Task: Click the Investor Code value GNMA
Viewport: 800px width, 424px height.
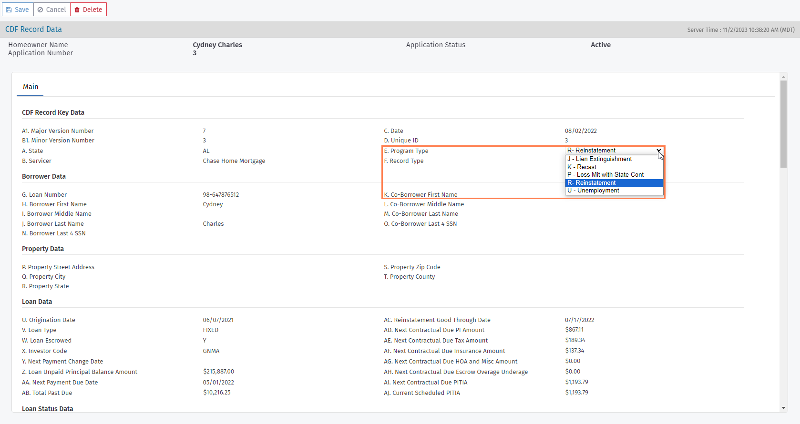Action: tap(211, 351)
